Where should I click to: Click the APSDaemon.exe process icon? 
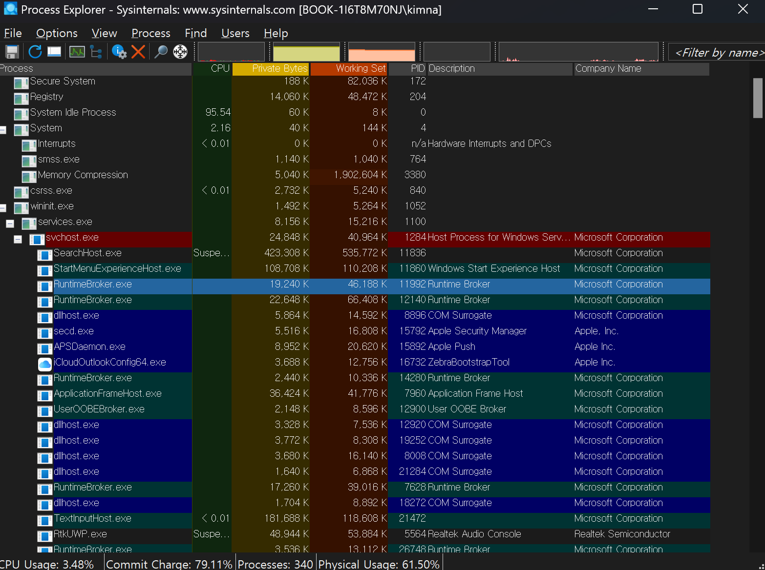45,348
